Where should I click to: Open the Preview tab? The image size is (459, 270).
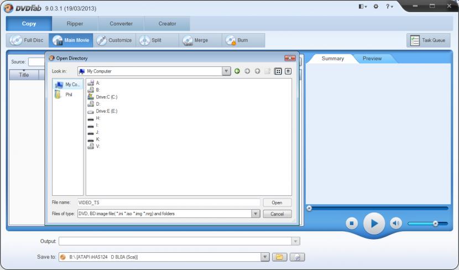coord(372,59)
